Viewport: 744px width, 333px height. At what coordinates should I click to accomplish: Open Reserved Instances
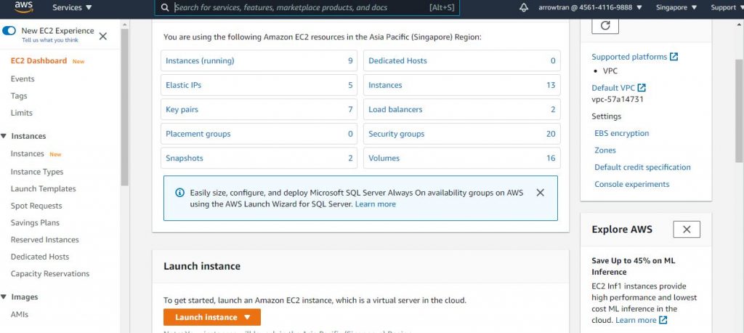point(44,240)
